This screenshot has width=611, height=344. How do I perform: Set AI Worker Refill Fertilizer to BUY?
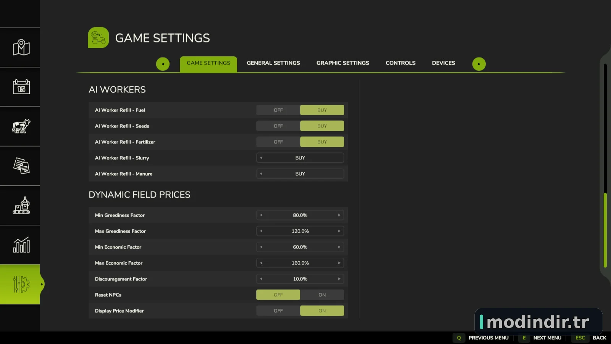point(322,142)
